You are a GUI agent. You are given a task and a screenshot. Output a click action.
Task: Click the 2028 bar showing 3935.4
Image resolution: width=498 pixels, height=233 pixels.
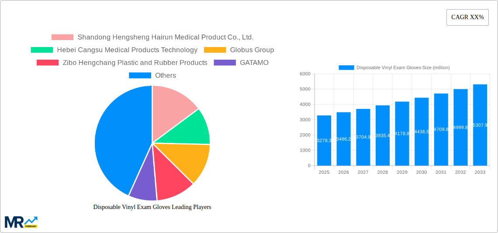point(383,135)
